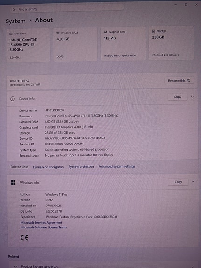Collapse the Windows info section
The height and width of the screenshot is (268, 201).
pyautogui.click(x=193, y=182)
